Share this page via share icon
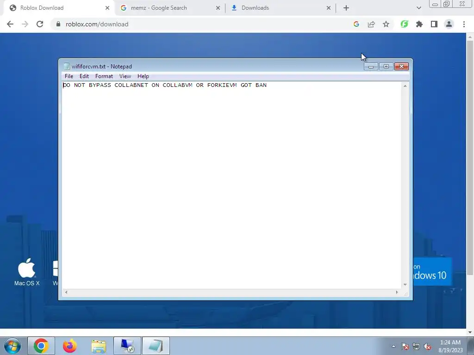This screenshot has height=355, width=474. (x=371, y=24)
